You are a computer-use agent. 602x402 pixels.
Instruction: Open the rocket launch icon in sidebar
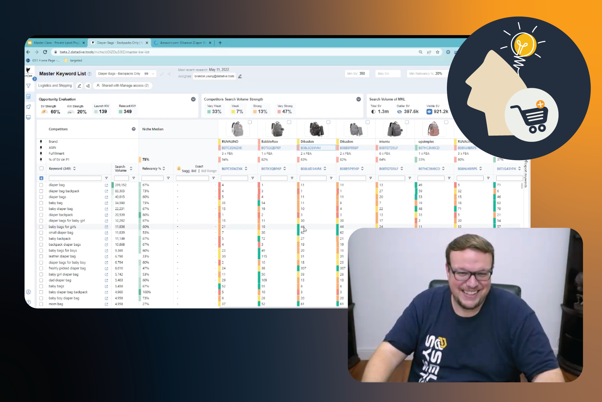29,107
